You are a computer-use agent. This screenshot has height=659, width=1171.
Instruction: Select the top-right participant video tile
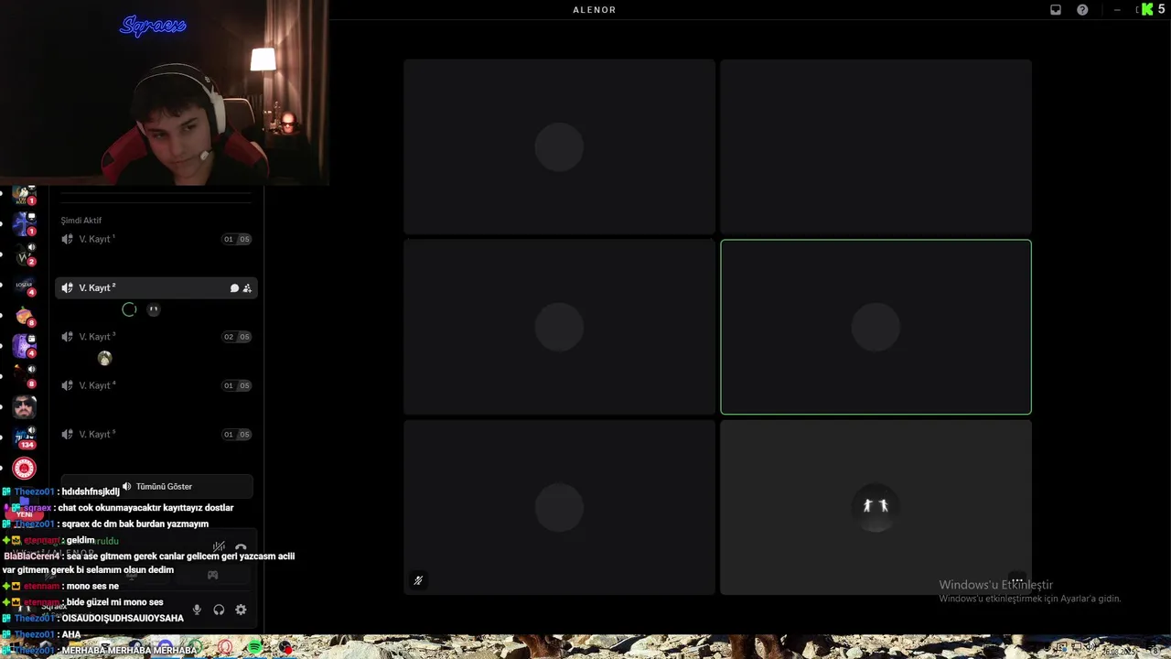876,146
